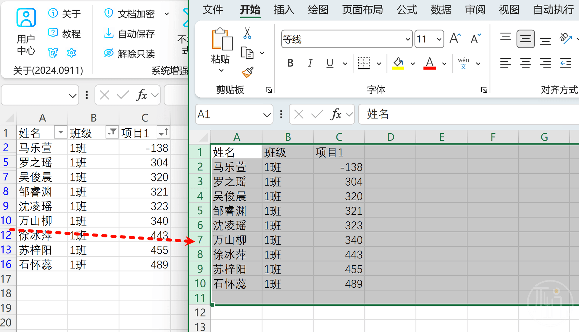Toggle underline formatting

330,63
